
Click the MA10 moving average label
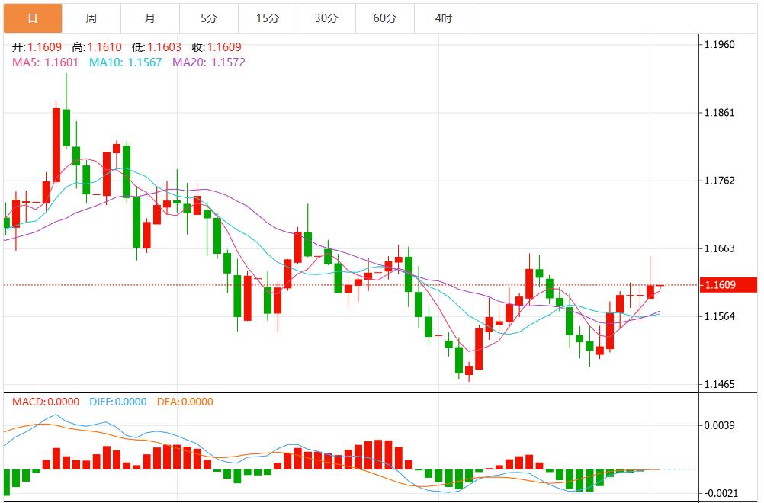click(126, 62)
